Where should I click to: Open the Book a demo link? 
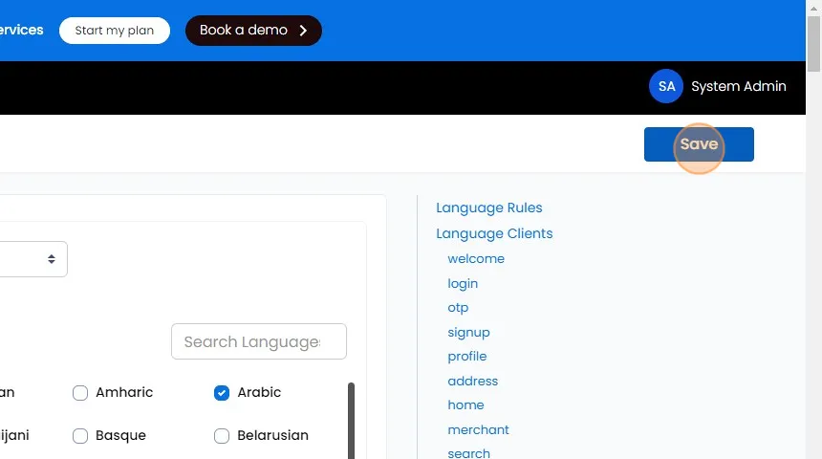tap(253, 31)
